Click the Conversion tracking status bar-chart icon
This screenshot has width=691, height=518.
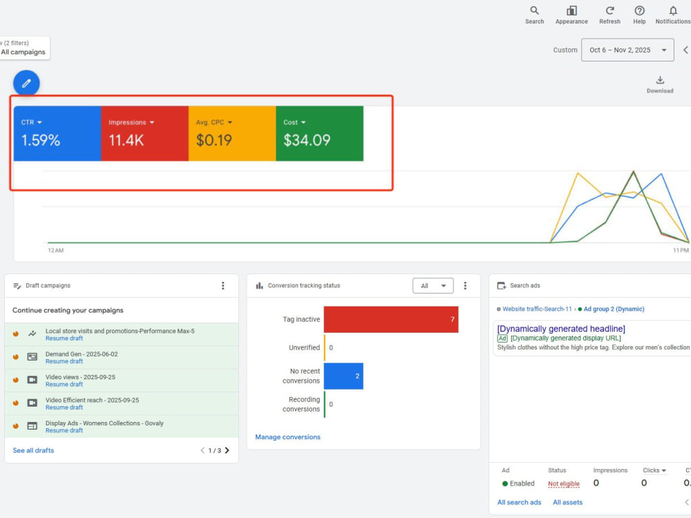click(x=260, y=286)
